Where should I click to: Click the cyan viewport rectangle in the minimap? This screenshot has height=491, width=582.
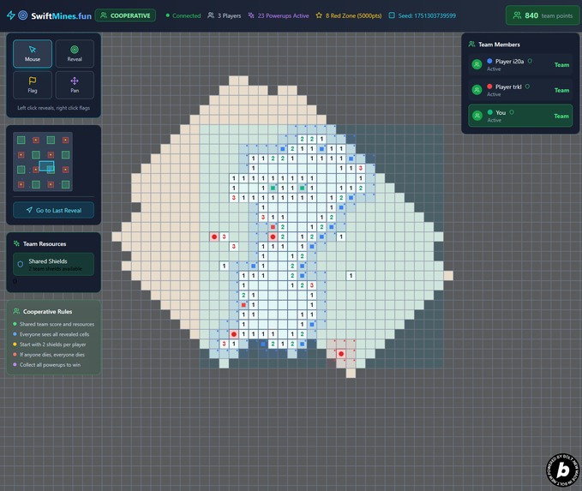(x=47, y=166)
